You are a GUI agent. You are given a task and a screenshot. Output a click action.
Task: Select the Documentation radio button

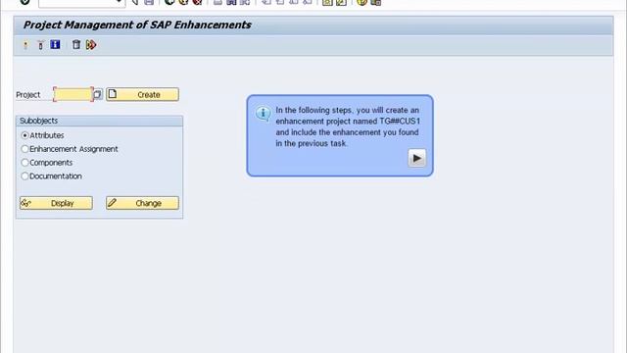(24, 176)
